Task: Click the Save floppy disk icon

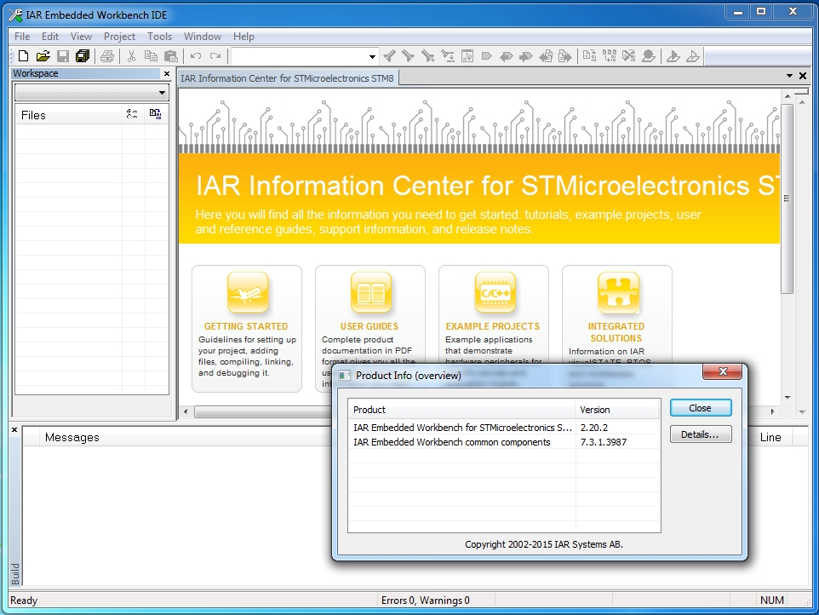Action: (x=63, y=56)
